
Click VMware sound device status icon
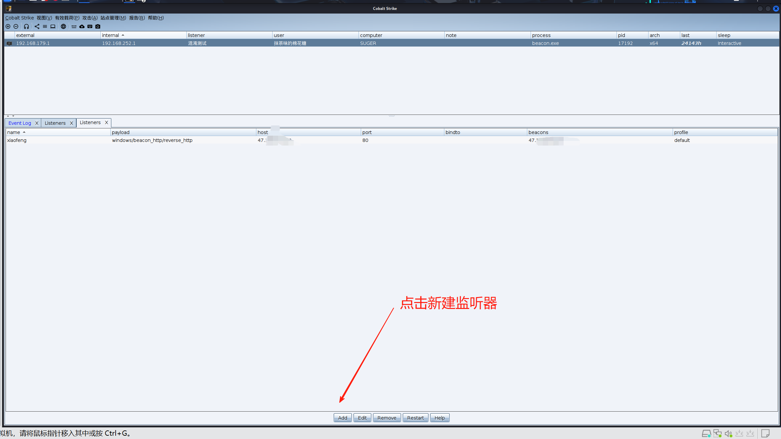[x=728, y=433]
